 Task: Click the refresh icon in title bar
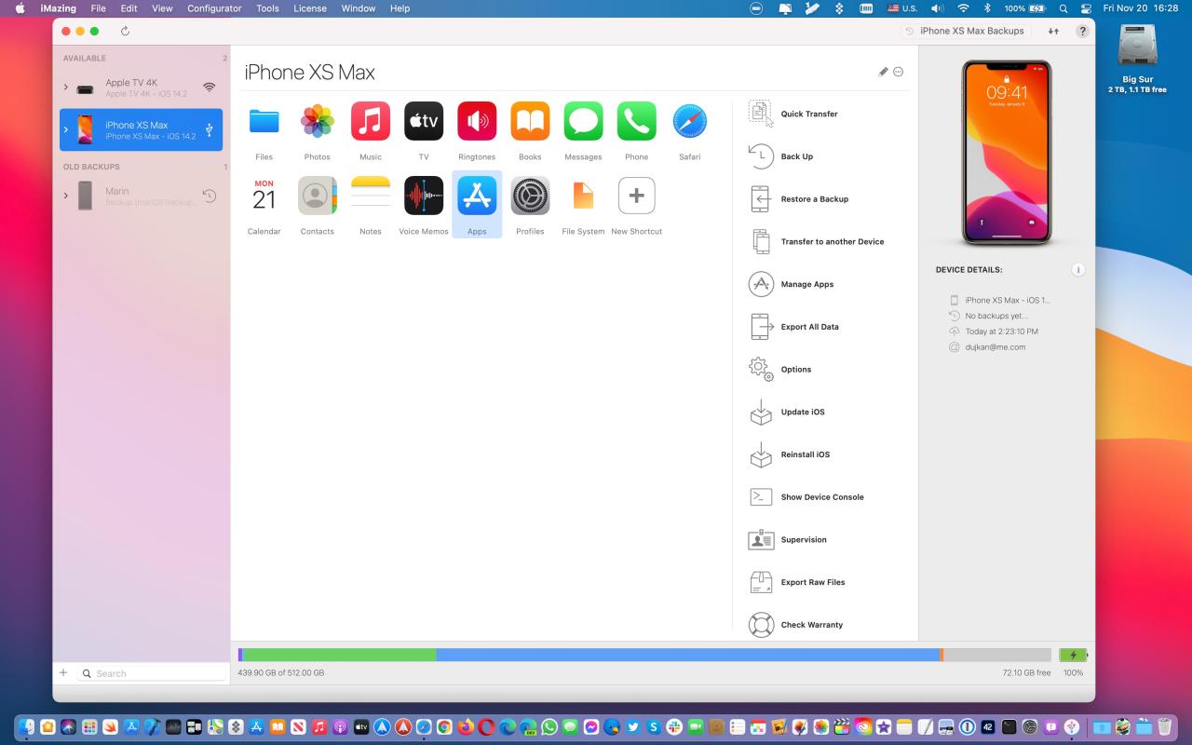pos(126,31)
